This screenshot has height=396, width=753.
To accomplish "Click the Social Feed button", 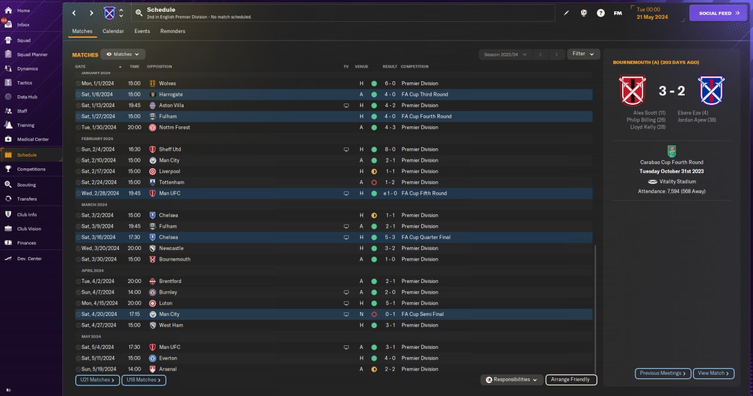I will click(x=718, y=13).
